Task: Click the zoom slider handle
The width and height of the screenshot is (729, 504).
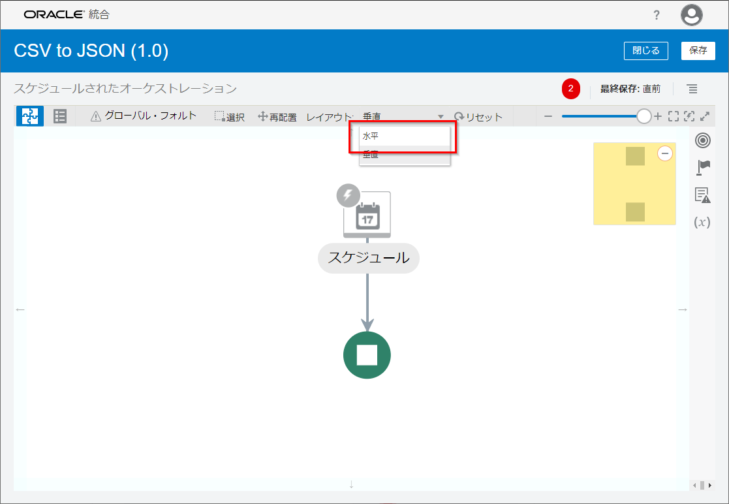Action: click(644, 116)
